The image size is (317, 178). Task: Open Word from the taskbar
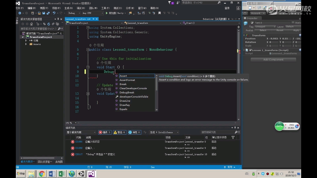[x=52, y=174]
